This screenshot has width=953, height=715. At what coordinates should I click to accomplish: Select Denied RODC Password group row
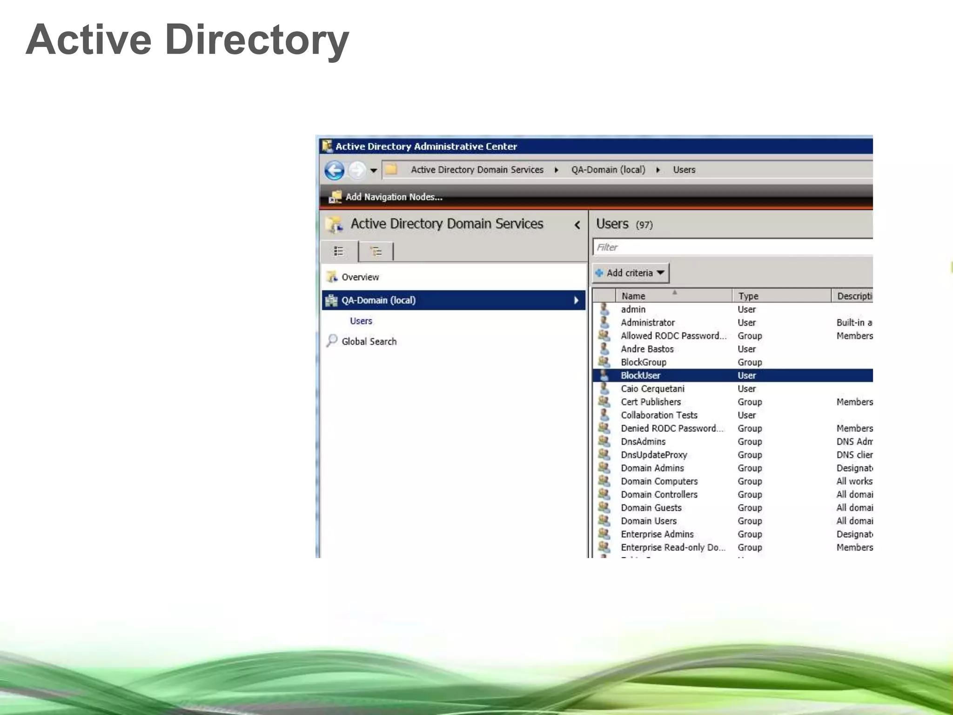coord(733,428)
